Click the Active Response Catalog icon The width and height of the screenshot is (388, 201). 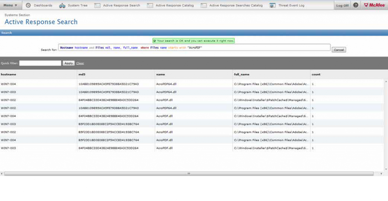tap(150, 5)
